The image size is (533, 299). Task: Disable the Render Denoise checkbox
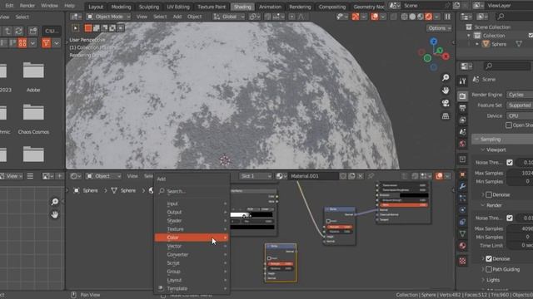pyautogui.click(x=489, y=258)
